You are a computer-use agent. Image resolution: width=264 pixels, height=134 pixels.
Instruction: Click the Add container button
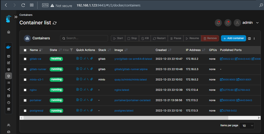tap(233, 38)
